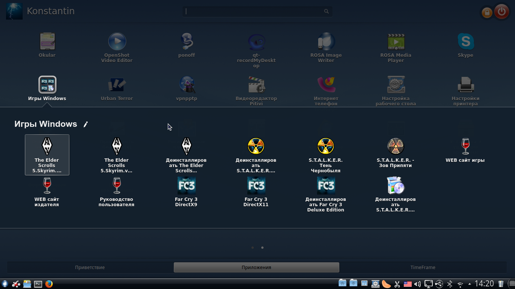Viewport: 515px width, 289px height.
Task: Open ROSA Image Writer
Action: (x=326, y=47)
